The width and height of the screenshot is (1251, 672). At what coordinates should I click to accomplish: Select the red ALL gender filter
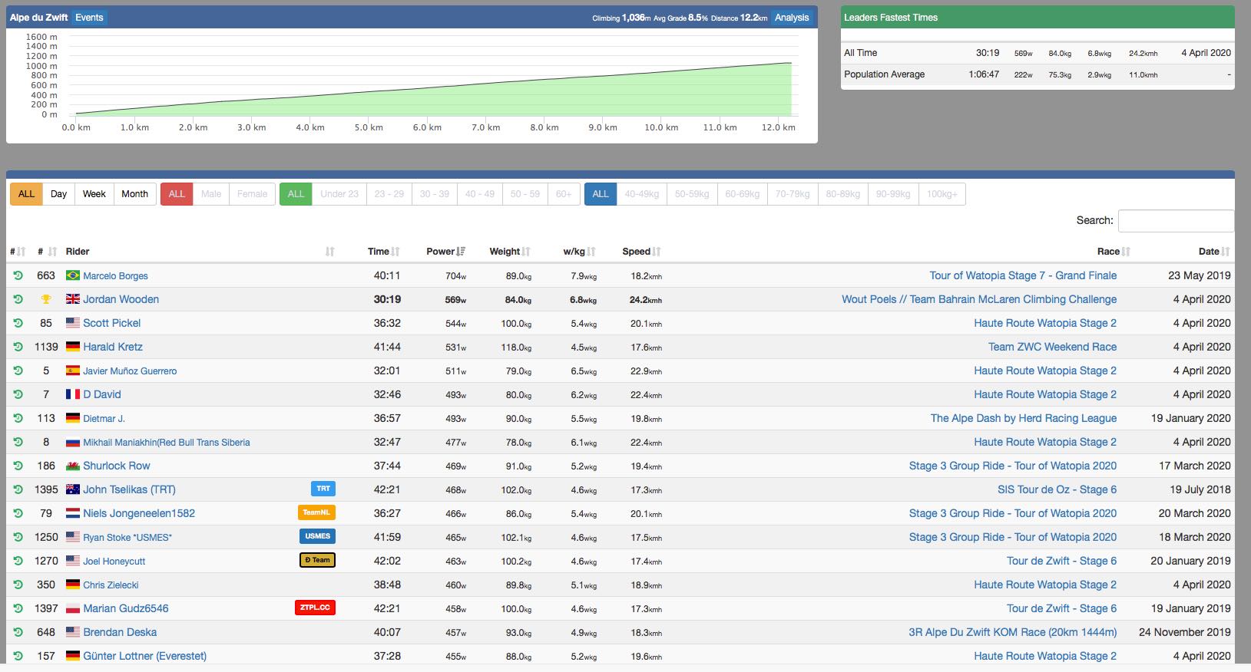177,194
